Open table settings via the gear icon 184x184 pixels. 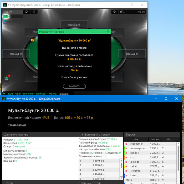(x=114, y=12)
